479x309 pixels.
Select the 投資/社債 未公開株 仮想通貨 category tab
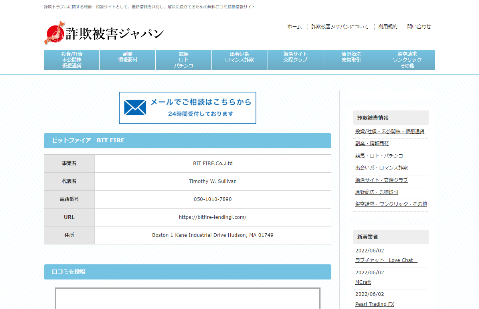(71, 59)
